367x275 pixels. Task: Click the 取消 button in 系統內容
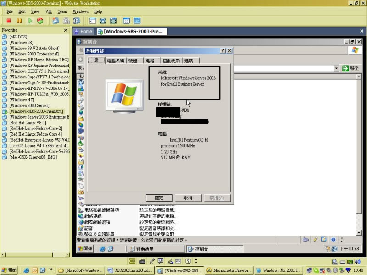point(188,198)
